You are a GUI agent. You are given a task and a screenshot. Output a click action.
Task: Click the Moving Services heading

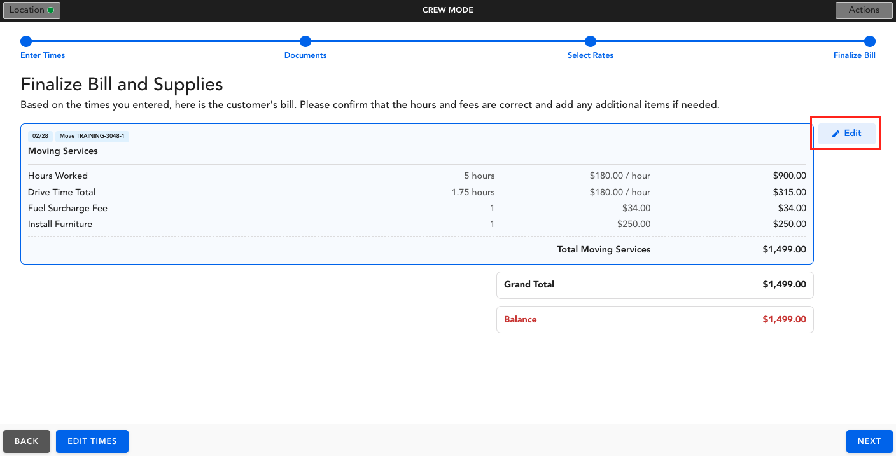click(63, 151)
